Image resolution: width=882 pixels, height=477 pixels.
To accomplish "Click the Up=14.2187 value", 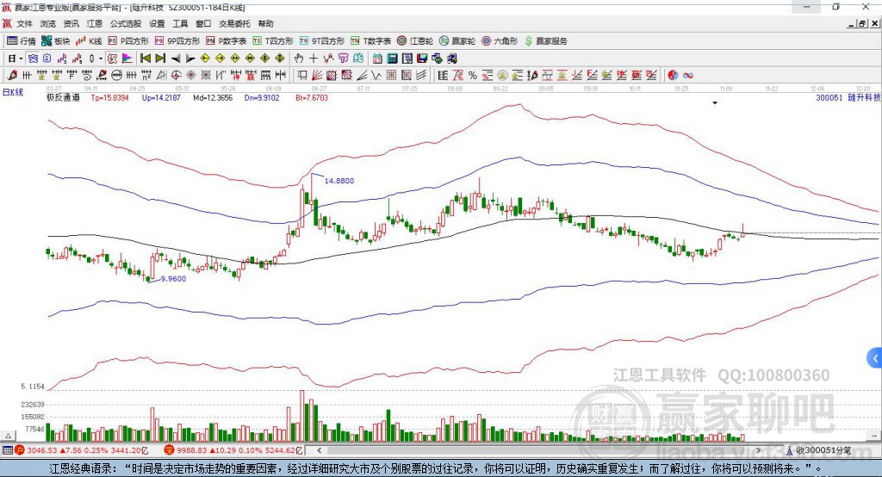I will [161, 98].
